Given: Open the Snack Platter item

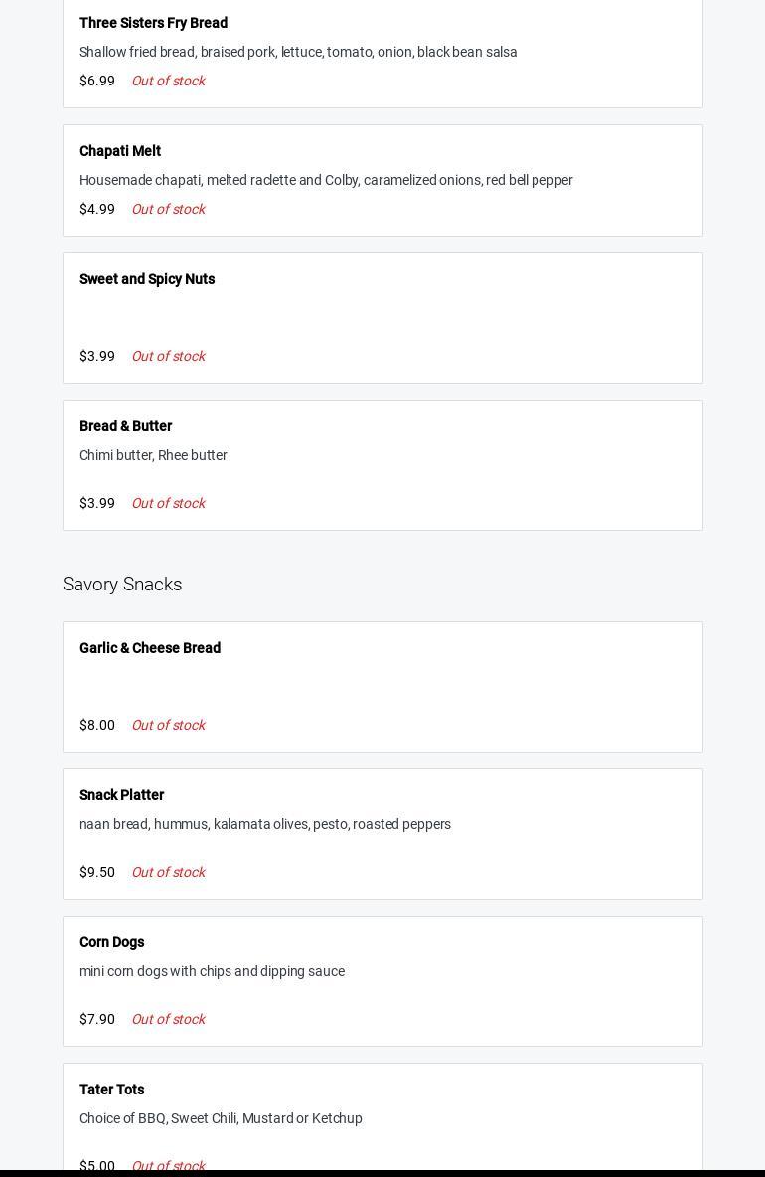Looking at the screenshot, I should point(121,795).
